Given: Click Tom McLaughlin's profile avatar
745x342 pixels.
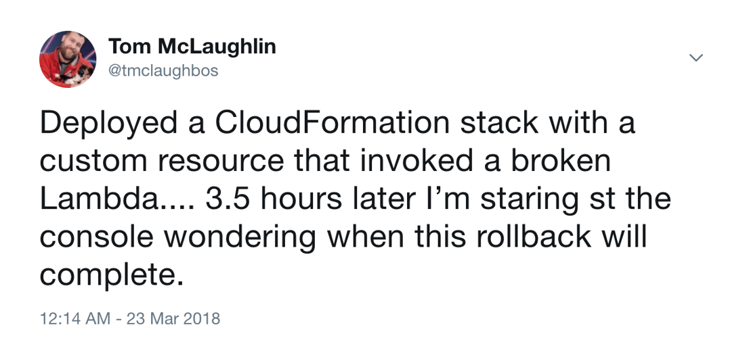Looking at the screenshot, I should (68, 59).
